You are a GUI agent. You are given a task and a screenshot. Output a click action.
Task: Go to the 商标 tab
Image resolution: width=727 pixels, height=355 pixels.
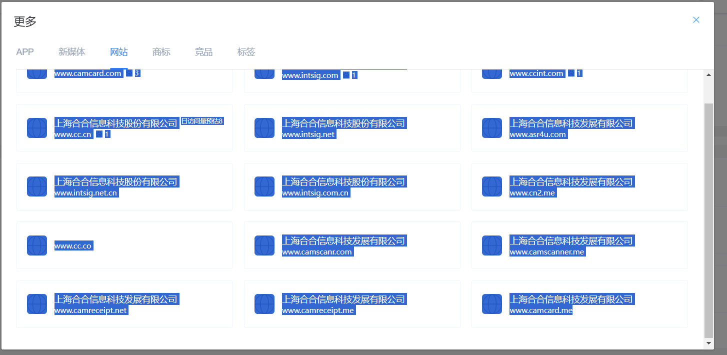(161, 52)
